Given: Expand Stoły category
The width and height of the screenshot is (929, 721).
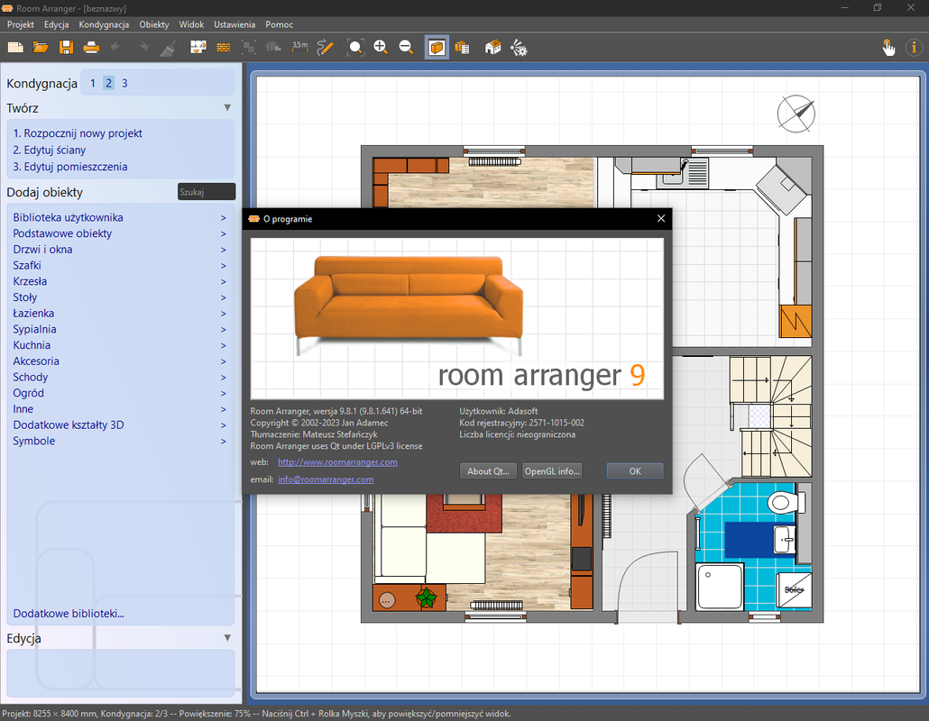Looking at the screenshot, I should [120, 297].
